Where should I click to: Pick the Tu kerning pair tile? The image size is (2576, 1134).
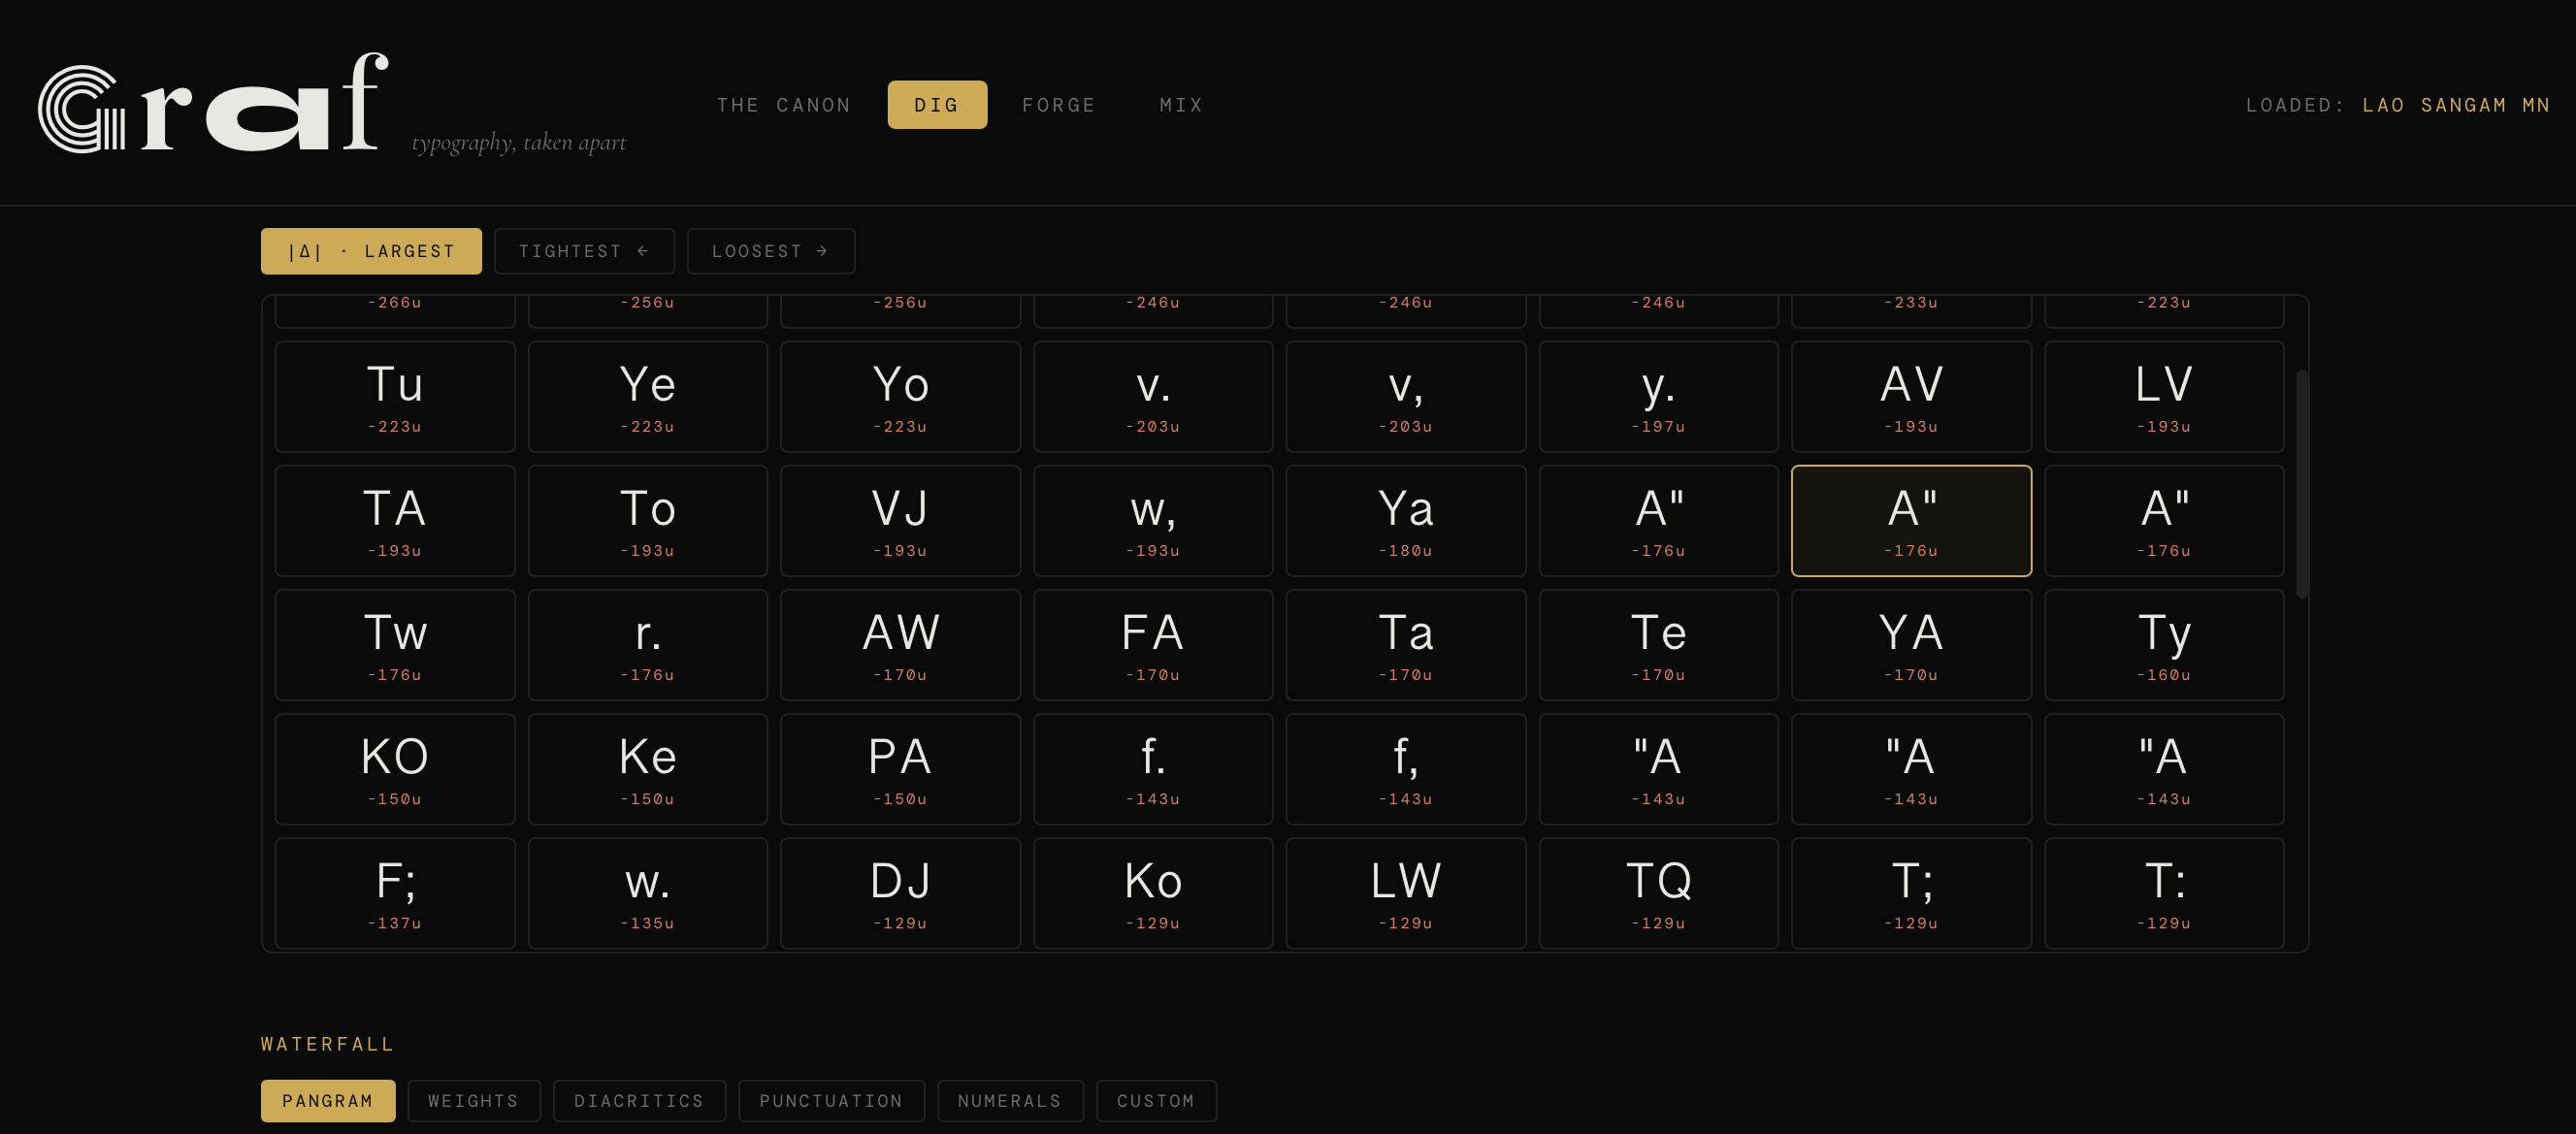pos(394,397)
